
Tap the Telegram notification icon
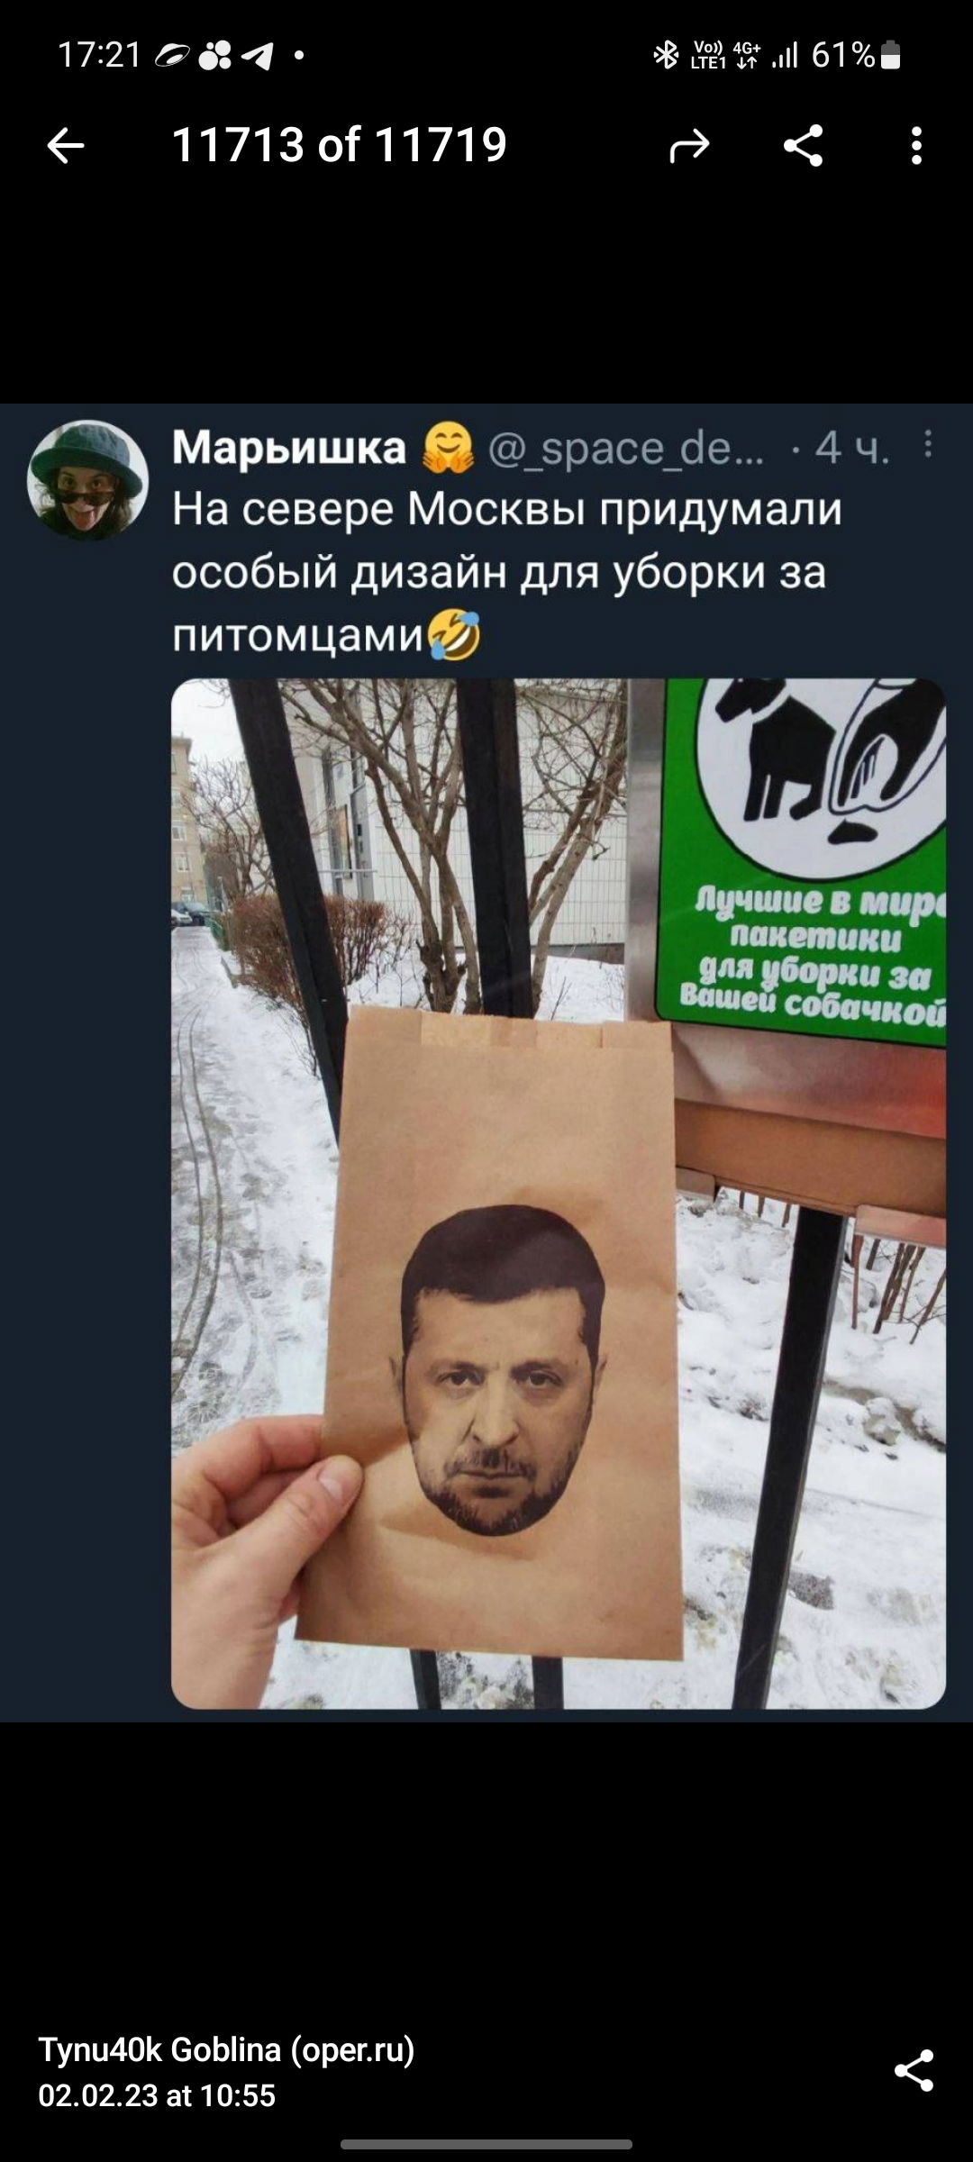click(258, 57)
